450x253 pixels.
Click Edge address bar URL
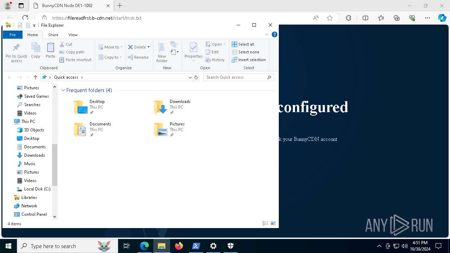click(97, 18)
